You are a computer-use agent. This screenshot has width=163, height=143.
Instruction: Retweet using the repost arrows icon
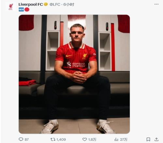53,139
